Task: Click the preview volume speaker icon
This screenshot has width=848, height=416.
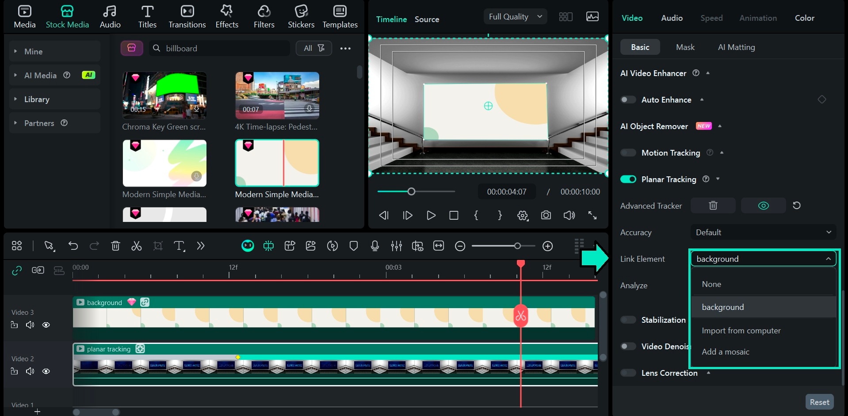Action: tap(569, 215)
